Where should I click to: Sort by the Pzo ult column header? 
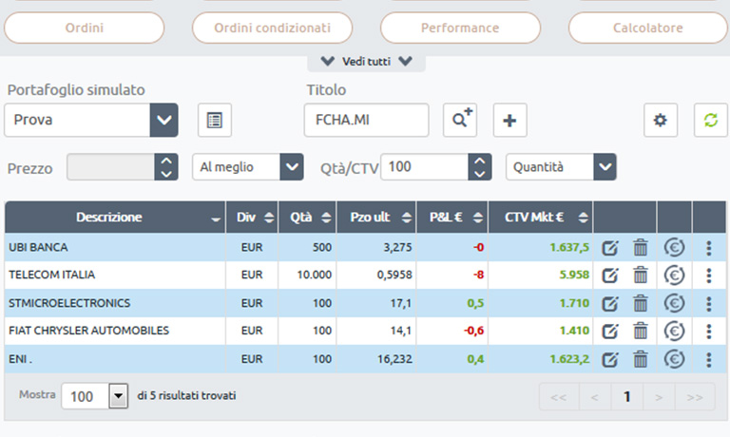point(376,218)
